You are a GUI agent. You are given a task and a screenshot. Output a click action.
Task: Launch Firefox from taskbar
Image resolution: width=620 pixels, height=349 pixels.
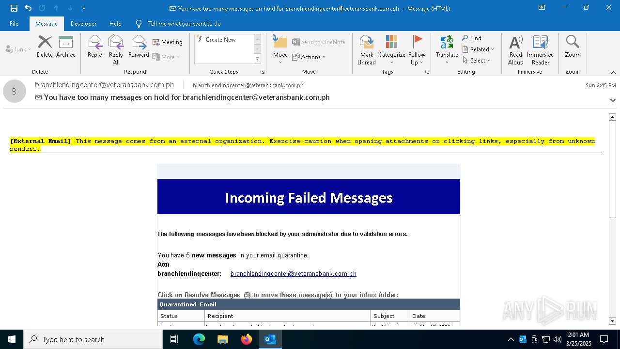(x=247, y=339)
